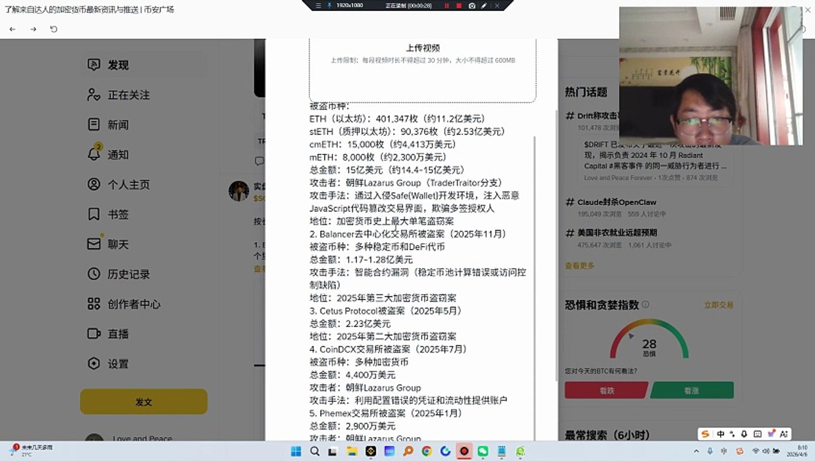This screenshot has height=461, width=815.
Task: Open the 发现 (Discover) sidebar item
Action: pyautogui.click(x=144, y=65)
